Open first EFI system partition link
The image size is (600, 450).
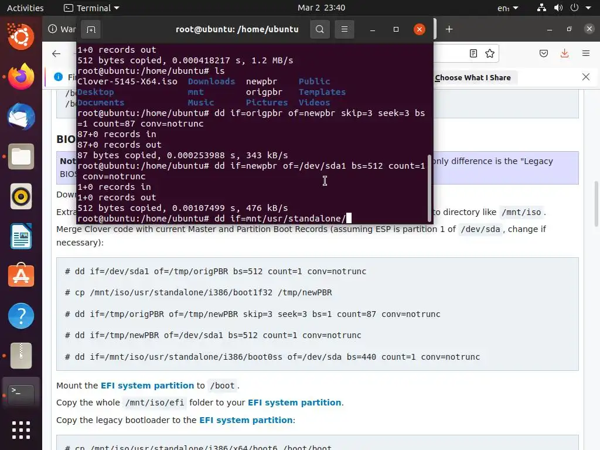pos(147,386)
